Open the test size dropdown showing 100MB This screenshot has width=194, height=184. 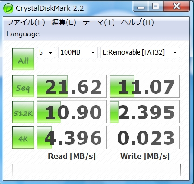78,52
